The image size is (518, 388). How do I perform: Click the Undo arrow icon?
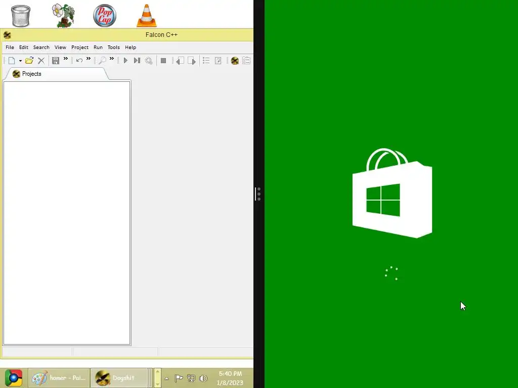click(79, 61)
